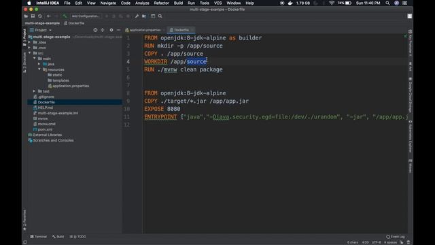435x245 pixels.
Task: Open the Wi-Fi status menu
Action: click(x=332, y=3)
